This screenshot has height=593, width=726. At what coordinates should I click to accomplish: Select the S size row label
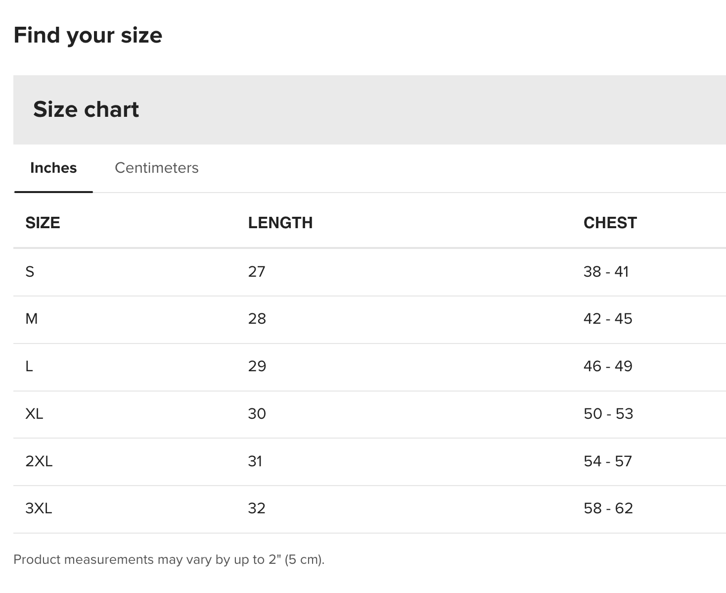[x=30, y=271]
